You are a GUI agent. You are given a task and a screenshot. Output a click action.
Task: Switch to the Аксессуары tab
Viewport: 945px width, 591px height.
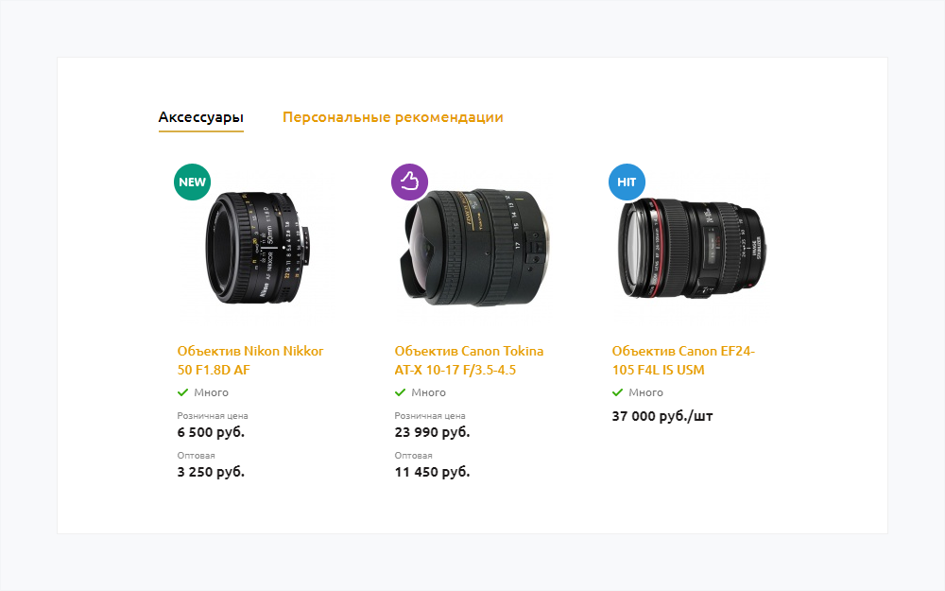[201, 117]
